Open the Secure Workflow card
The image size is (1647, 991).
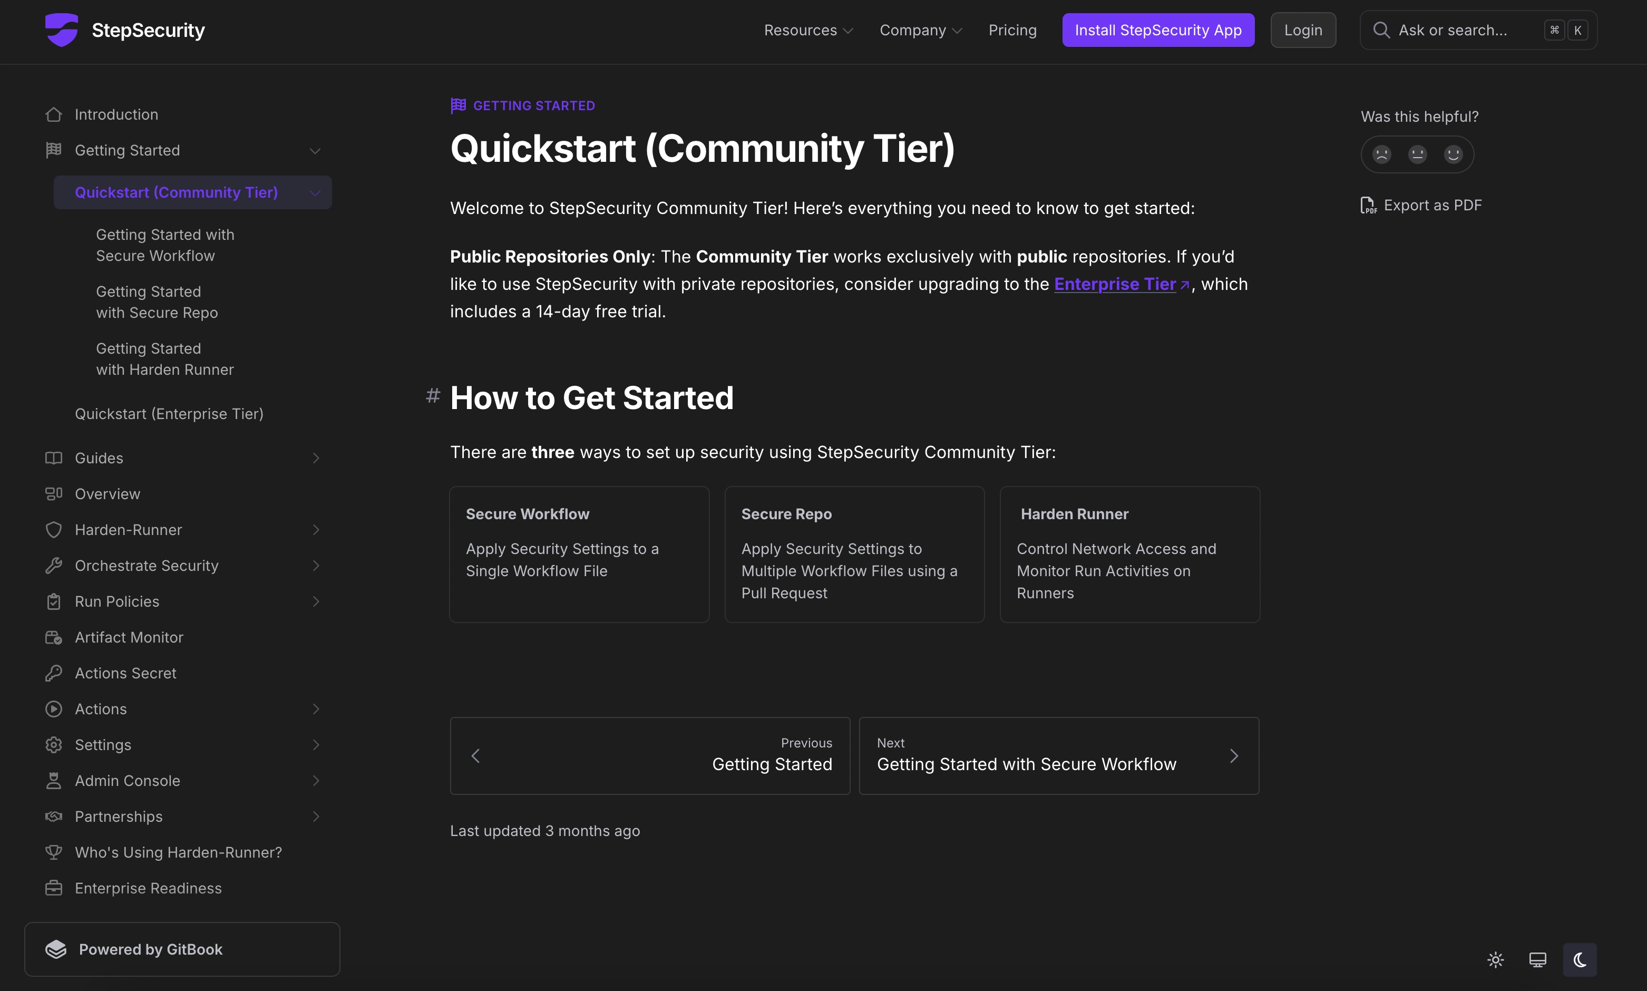[579, 554]
